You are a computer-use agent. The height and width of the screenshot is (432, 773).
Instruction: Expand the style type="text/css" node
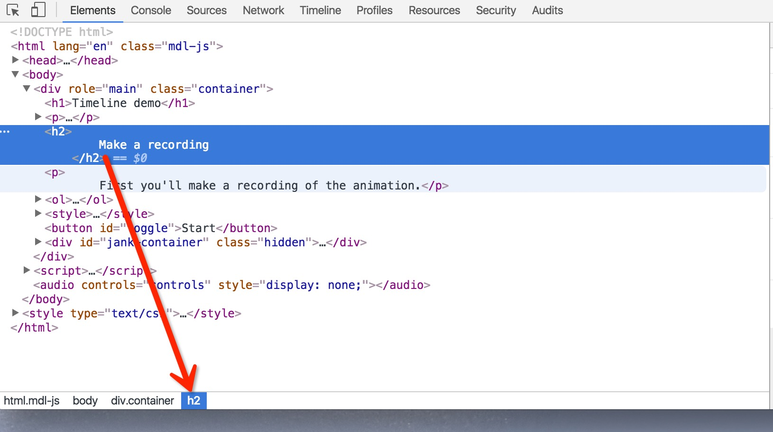pyautogui.click(x=15, y=313)
